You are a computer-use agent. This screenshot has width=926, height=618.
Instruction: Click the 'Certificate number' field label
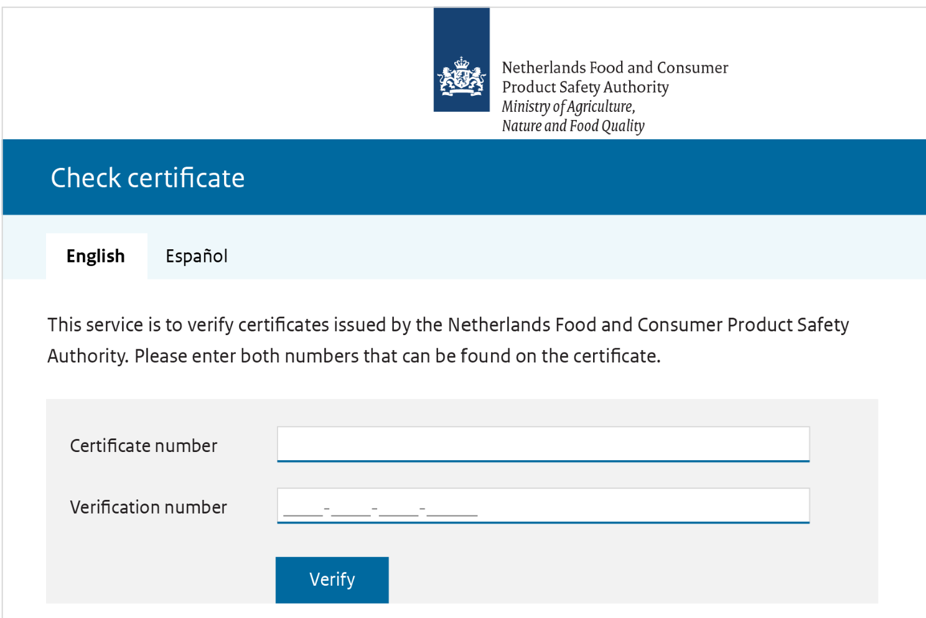coord(144,446)
